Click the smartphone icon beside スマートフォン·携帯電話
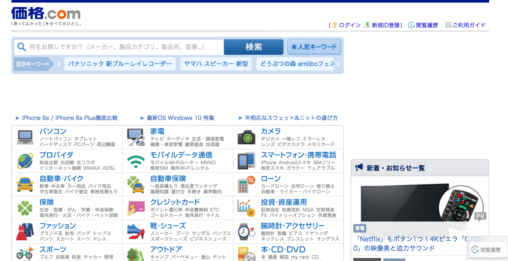This screenshot has width=508, height=261. [247, 161]
